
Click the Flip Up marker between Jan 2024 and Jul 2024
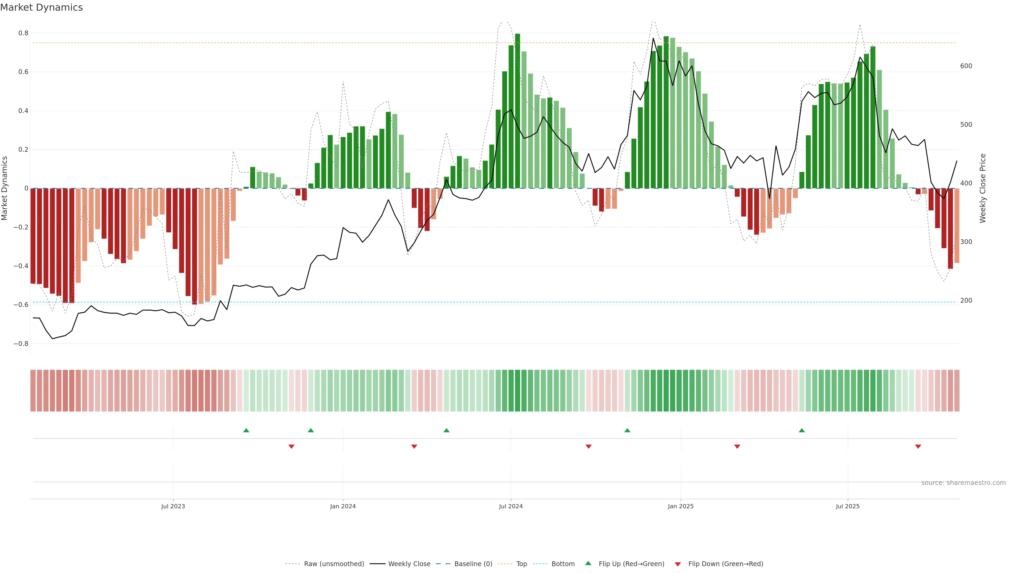[x=446, y=430]
